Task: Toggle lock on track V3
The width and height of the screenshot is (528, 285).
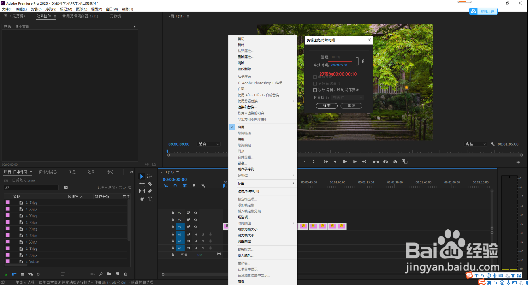Action: coord(173,213)
